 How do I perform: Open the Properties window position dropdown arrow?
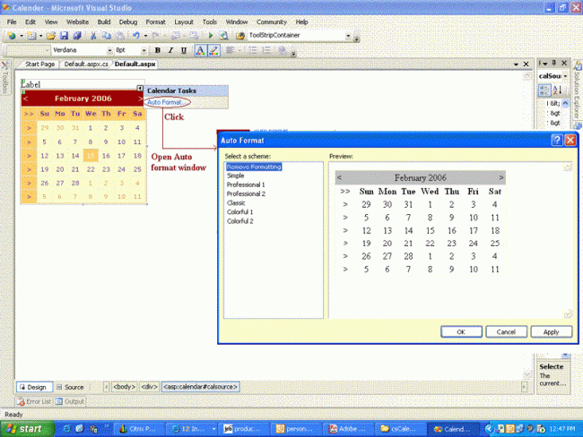point(544,64)
